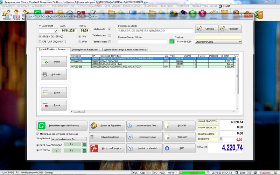Click the green WhatsApp icon beside Telefone
This screenshot has height=175, width=280.
point(172,41)
